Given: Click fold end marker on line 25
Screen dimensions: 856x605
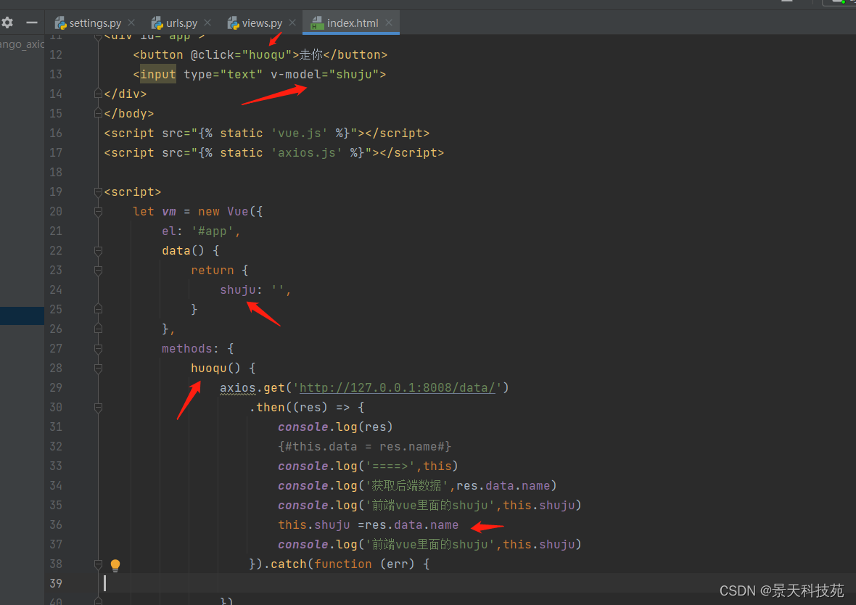Looking at the screenshot, I should tap(98, 309).
